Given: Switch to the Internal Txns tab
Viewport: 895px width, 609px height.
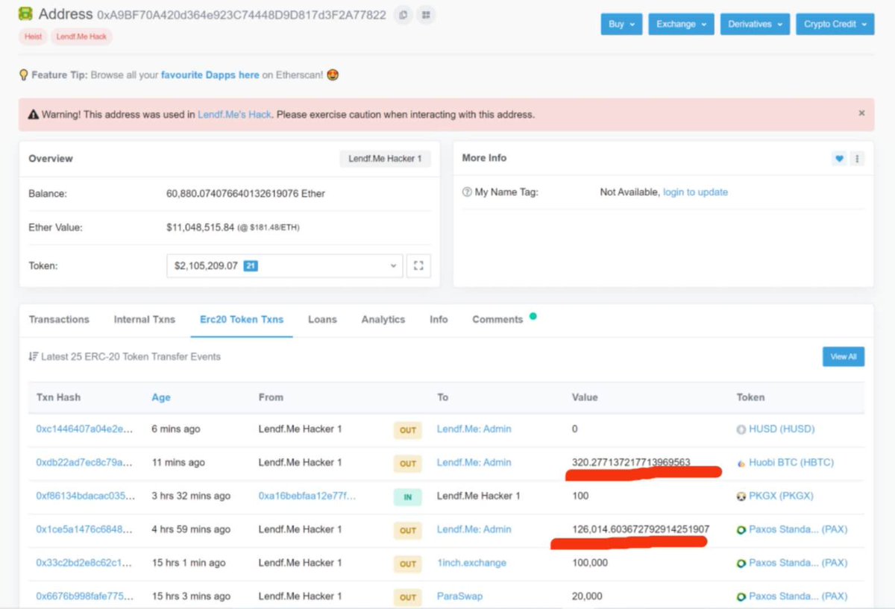Looking at the screenshot, I should [145, 319].
